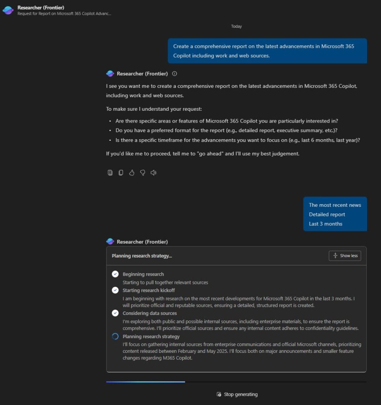The image size is (381, 405).
Task: Click the 'If you'd like me to proceed' sentence
Action: 203,153
